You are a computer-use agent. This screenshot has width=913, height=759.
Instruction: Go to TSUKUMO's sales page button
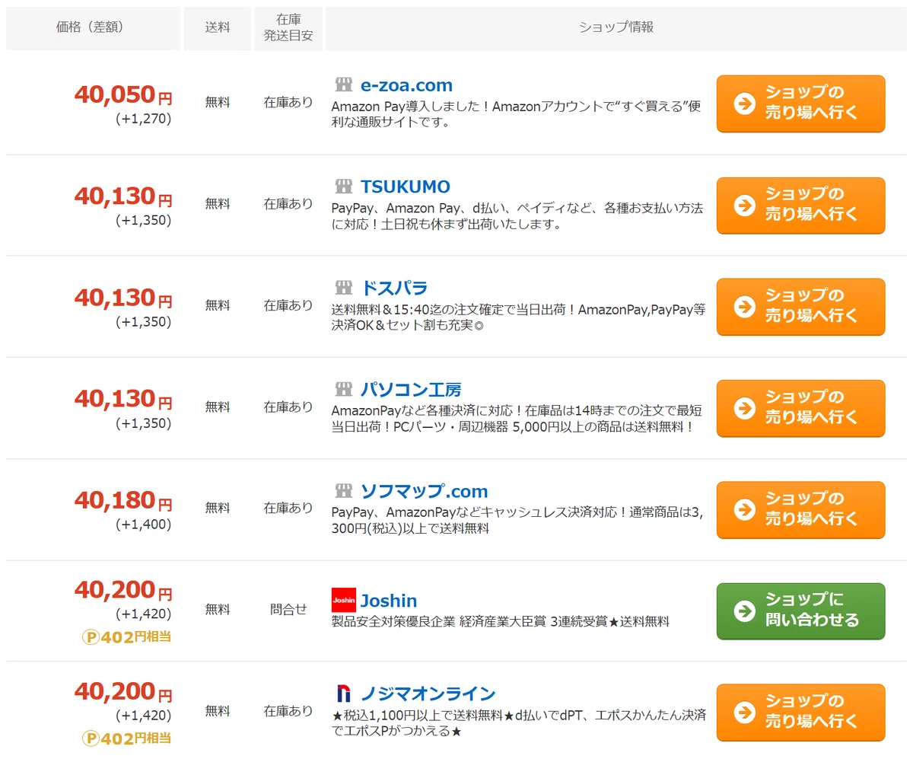(x=801, y=206)
